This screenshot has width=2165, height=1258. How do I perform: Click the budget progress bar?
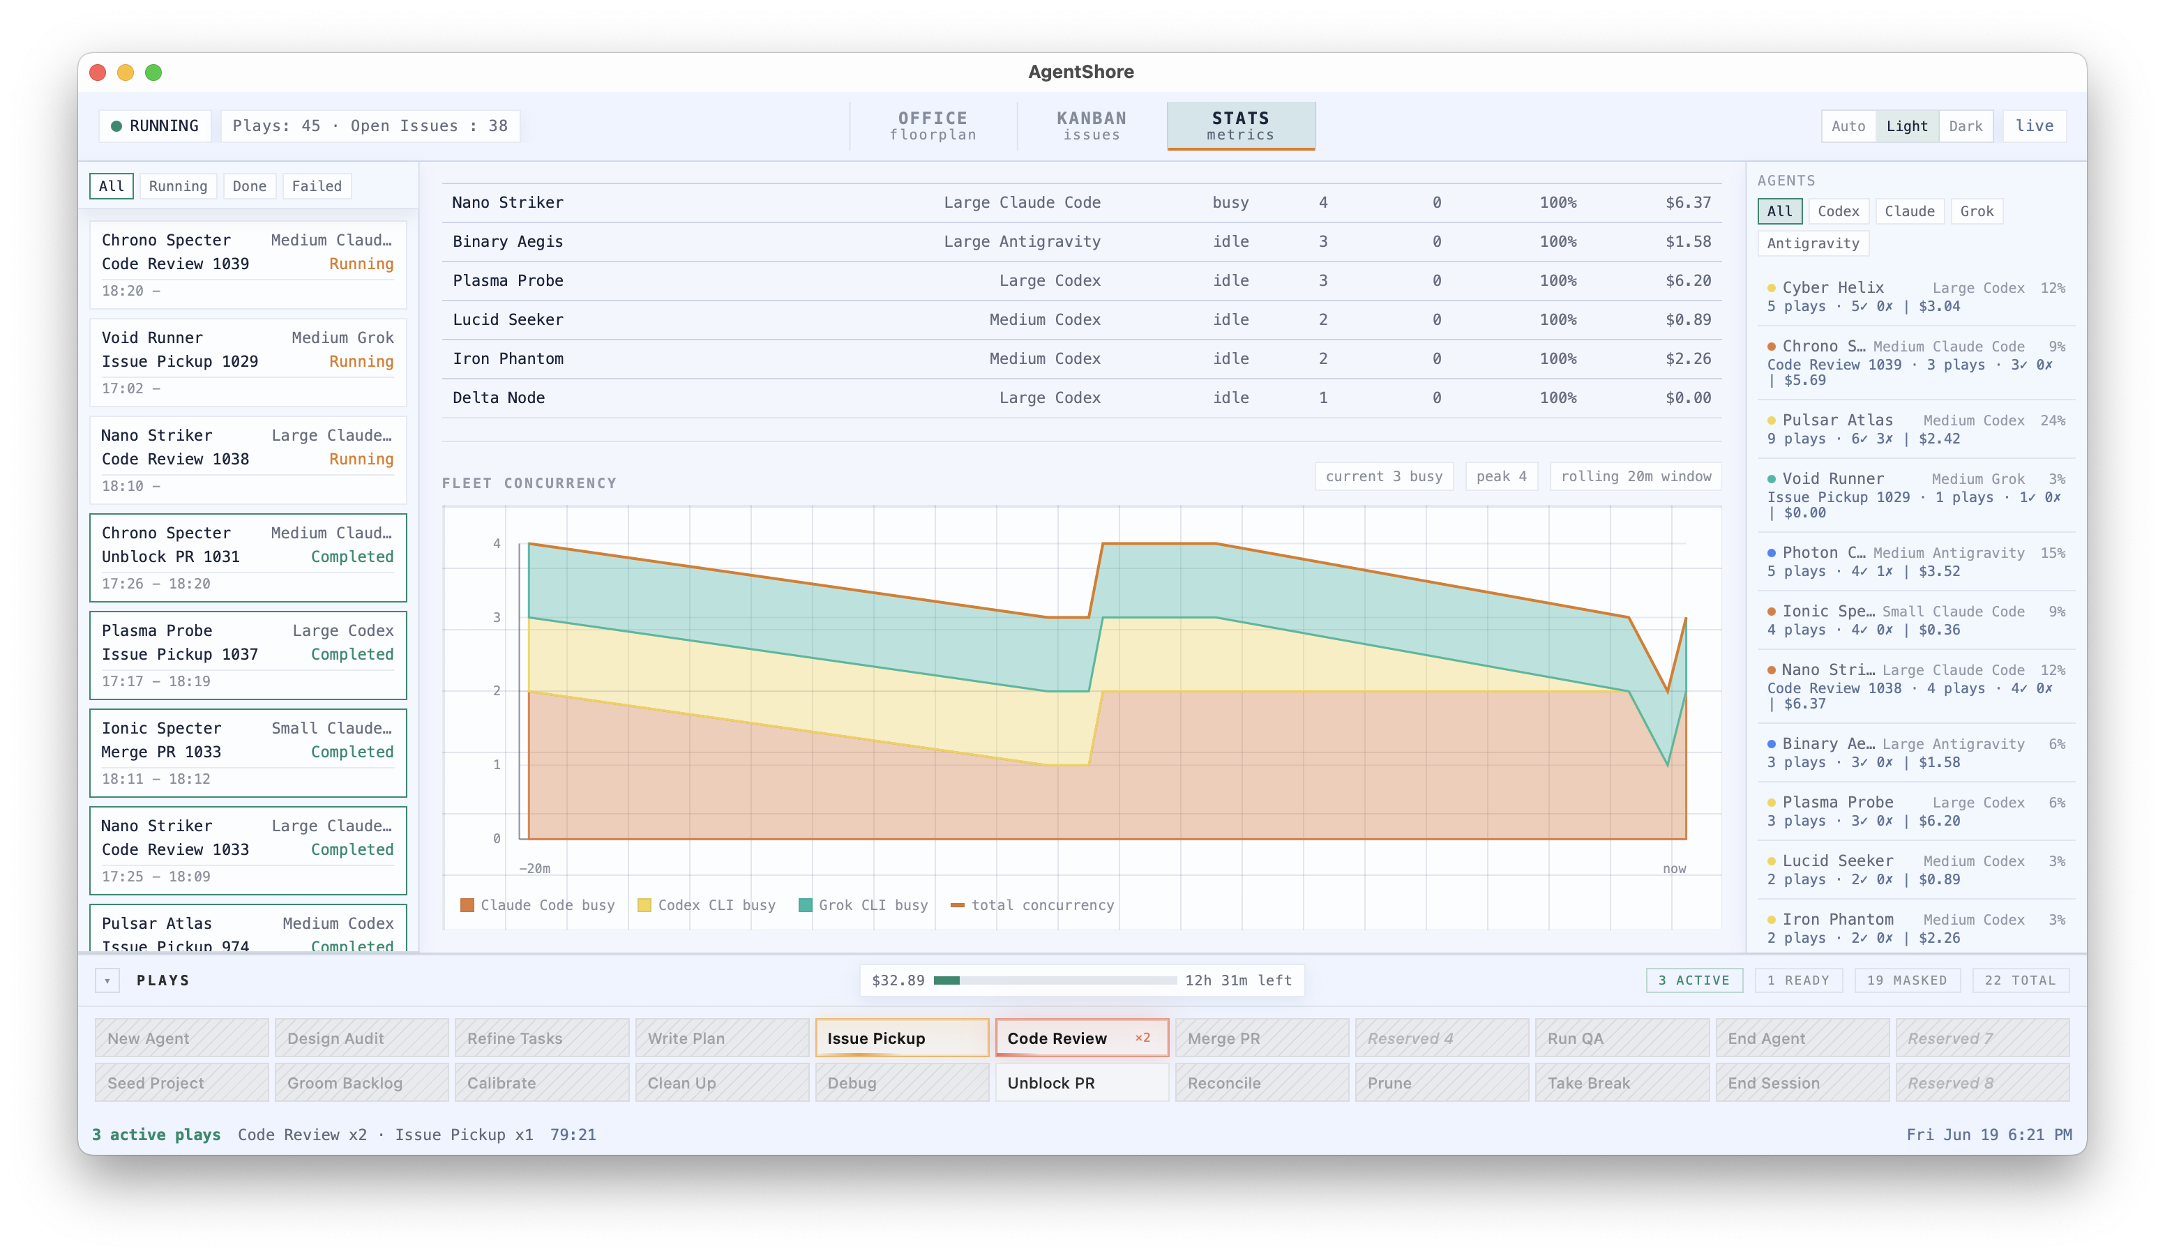pyautogui.click(x=1055, y=980)
